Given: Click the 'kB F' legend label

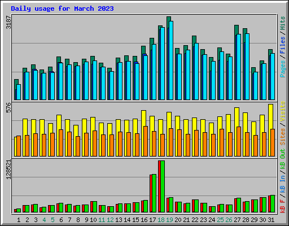Looking at the screenshot, I should point(283,206).
